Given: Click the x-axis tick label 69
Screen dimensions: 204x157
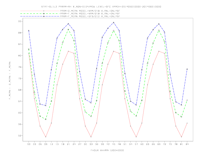Looking at the screenshot, I should click(159, 144).
